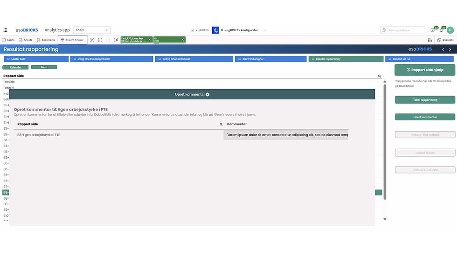The height and width of the screenshot is (257, 457).
Task: Navigate to Vælg dine ESG rapport sider tab
Action: pos(111,59)
